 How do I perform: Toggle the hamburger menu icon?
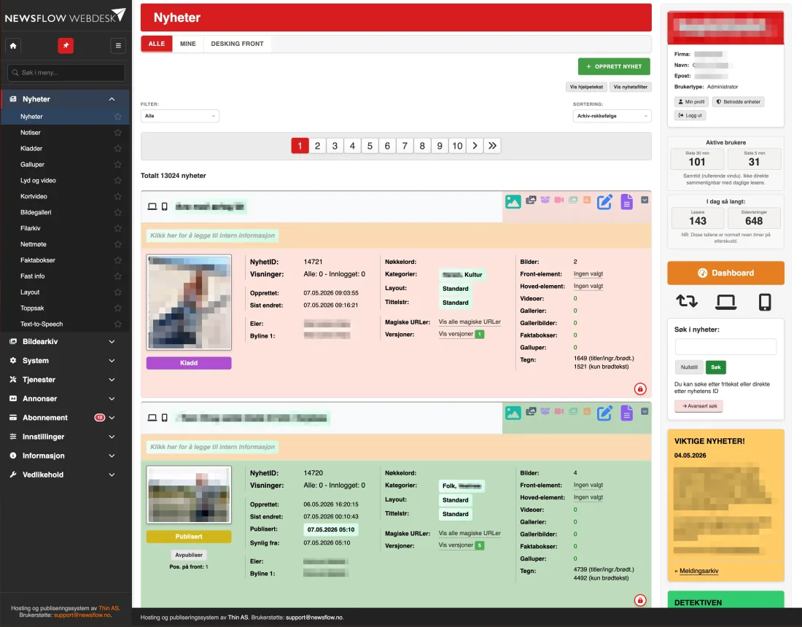[x=118, y=45]
